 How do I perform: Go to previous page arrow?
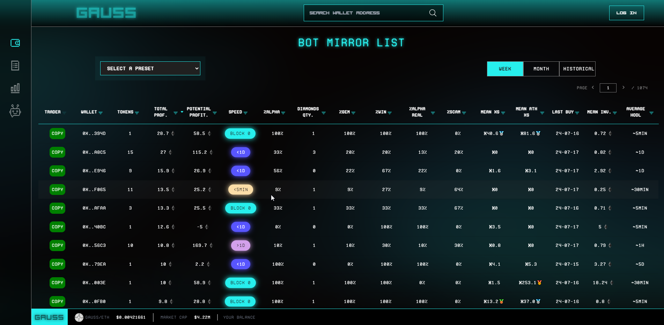(x=593, y=88)
